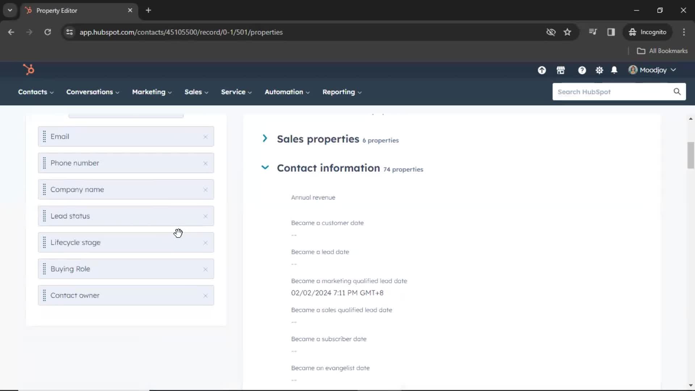The width and height of the screenshot is (695, 391).
Task: Click the page vertical scrollbar thumb
Action: point(691,155)
